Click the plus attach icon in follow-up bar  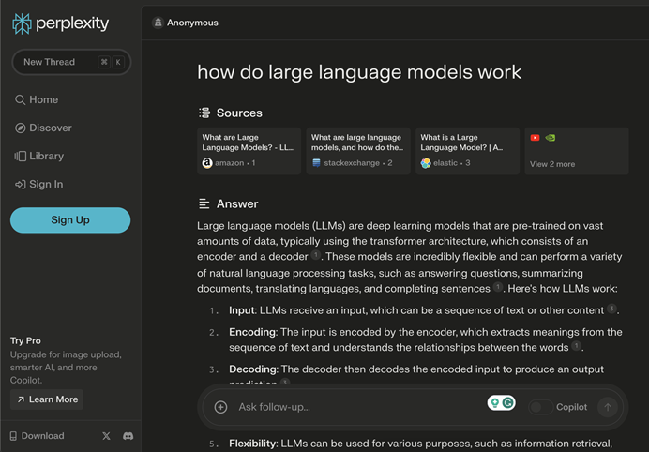tap(221, 407)
